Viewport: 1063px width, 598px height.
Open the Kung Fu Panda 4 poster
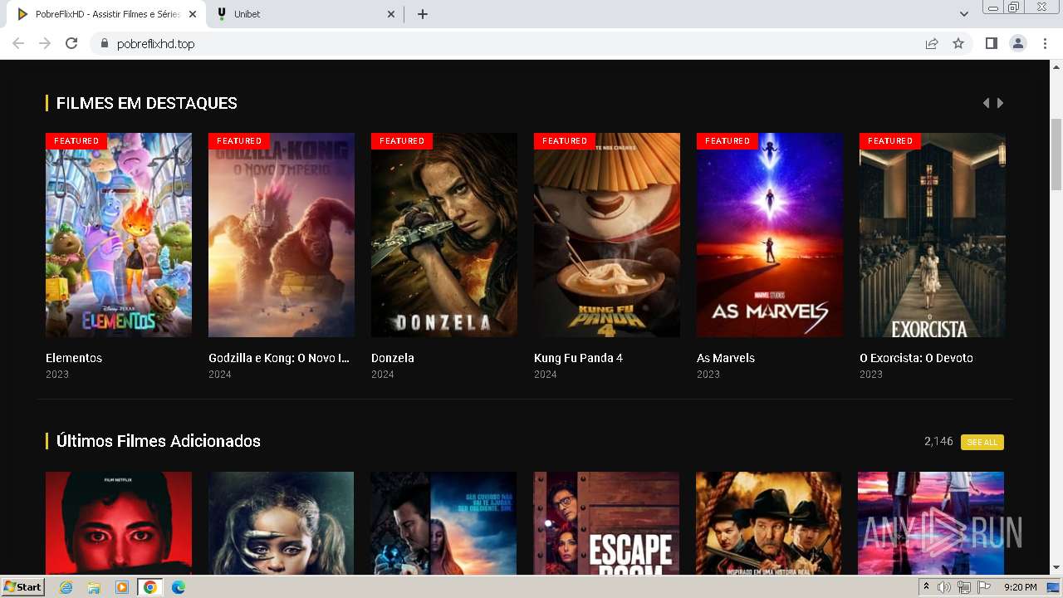(x=607, y=235)
